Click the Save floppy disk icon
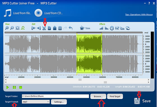This screenshot has width=157, height=107. click(x=137, y=101)
